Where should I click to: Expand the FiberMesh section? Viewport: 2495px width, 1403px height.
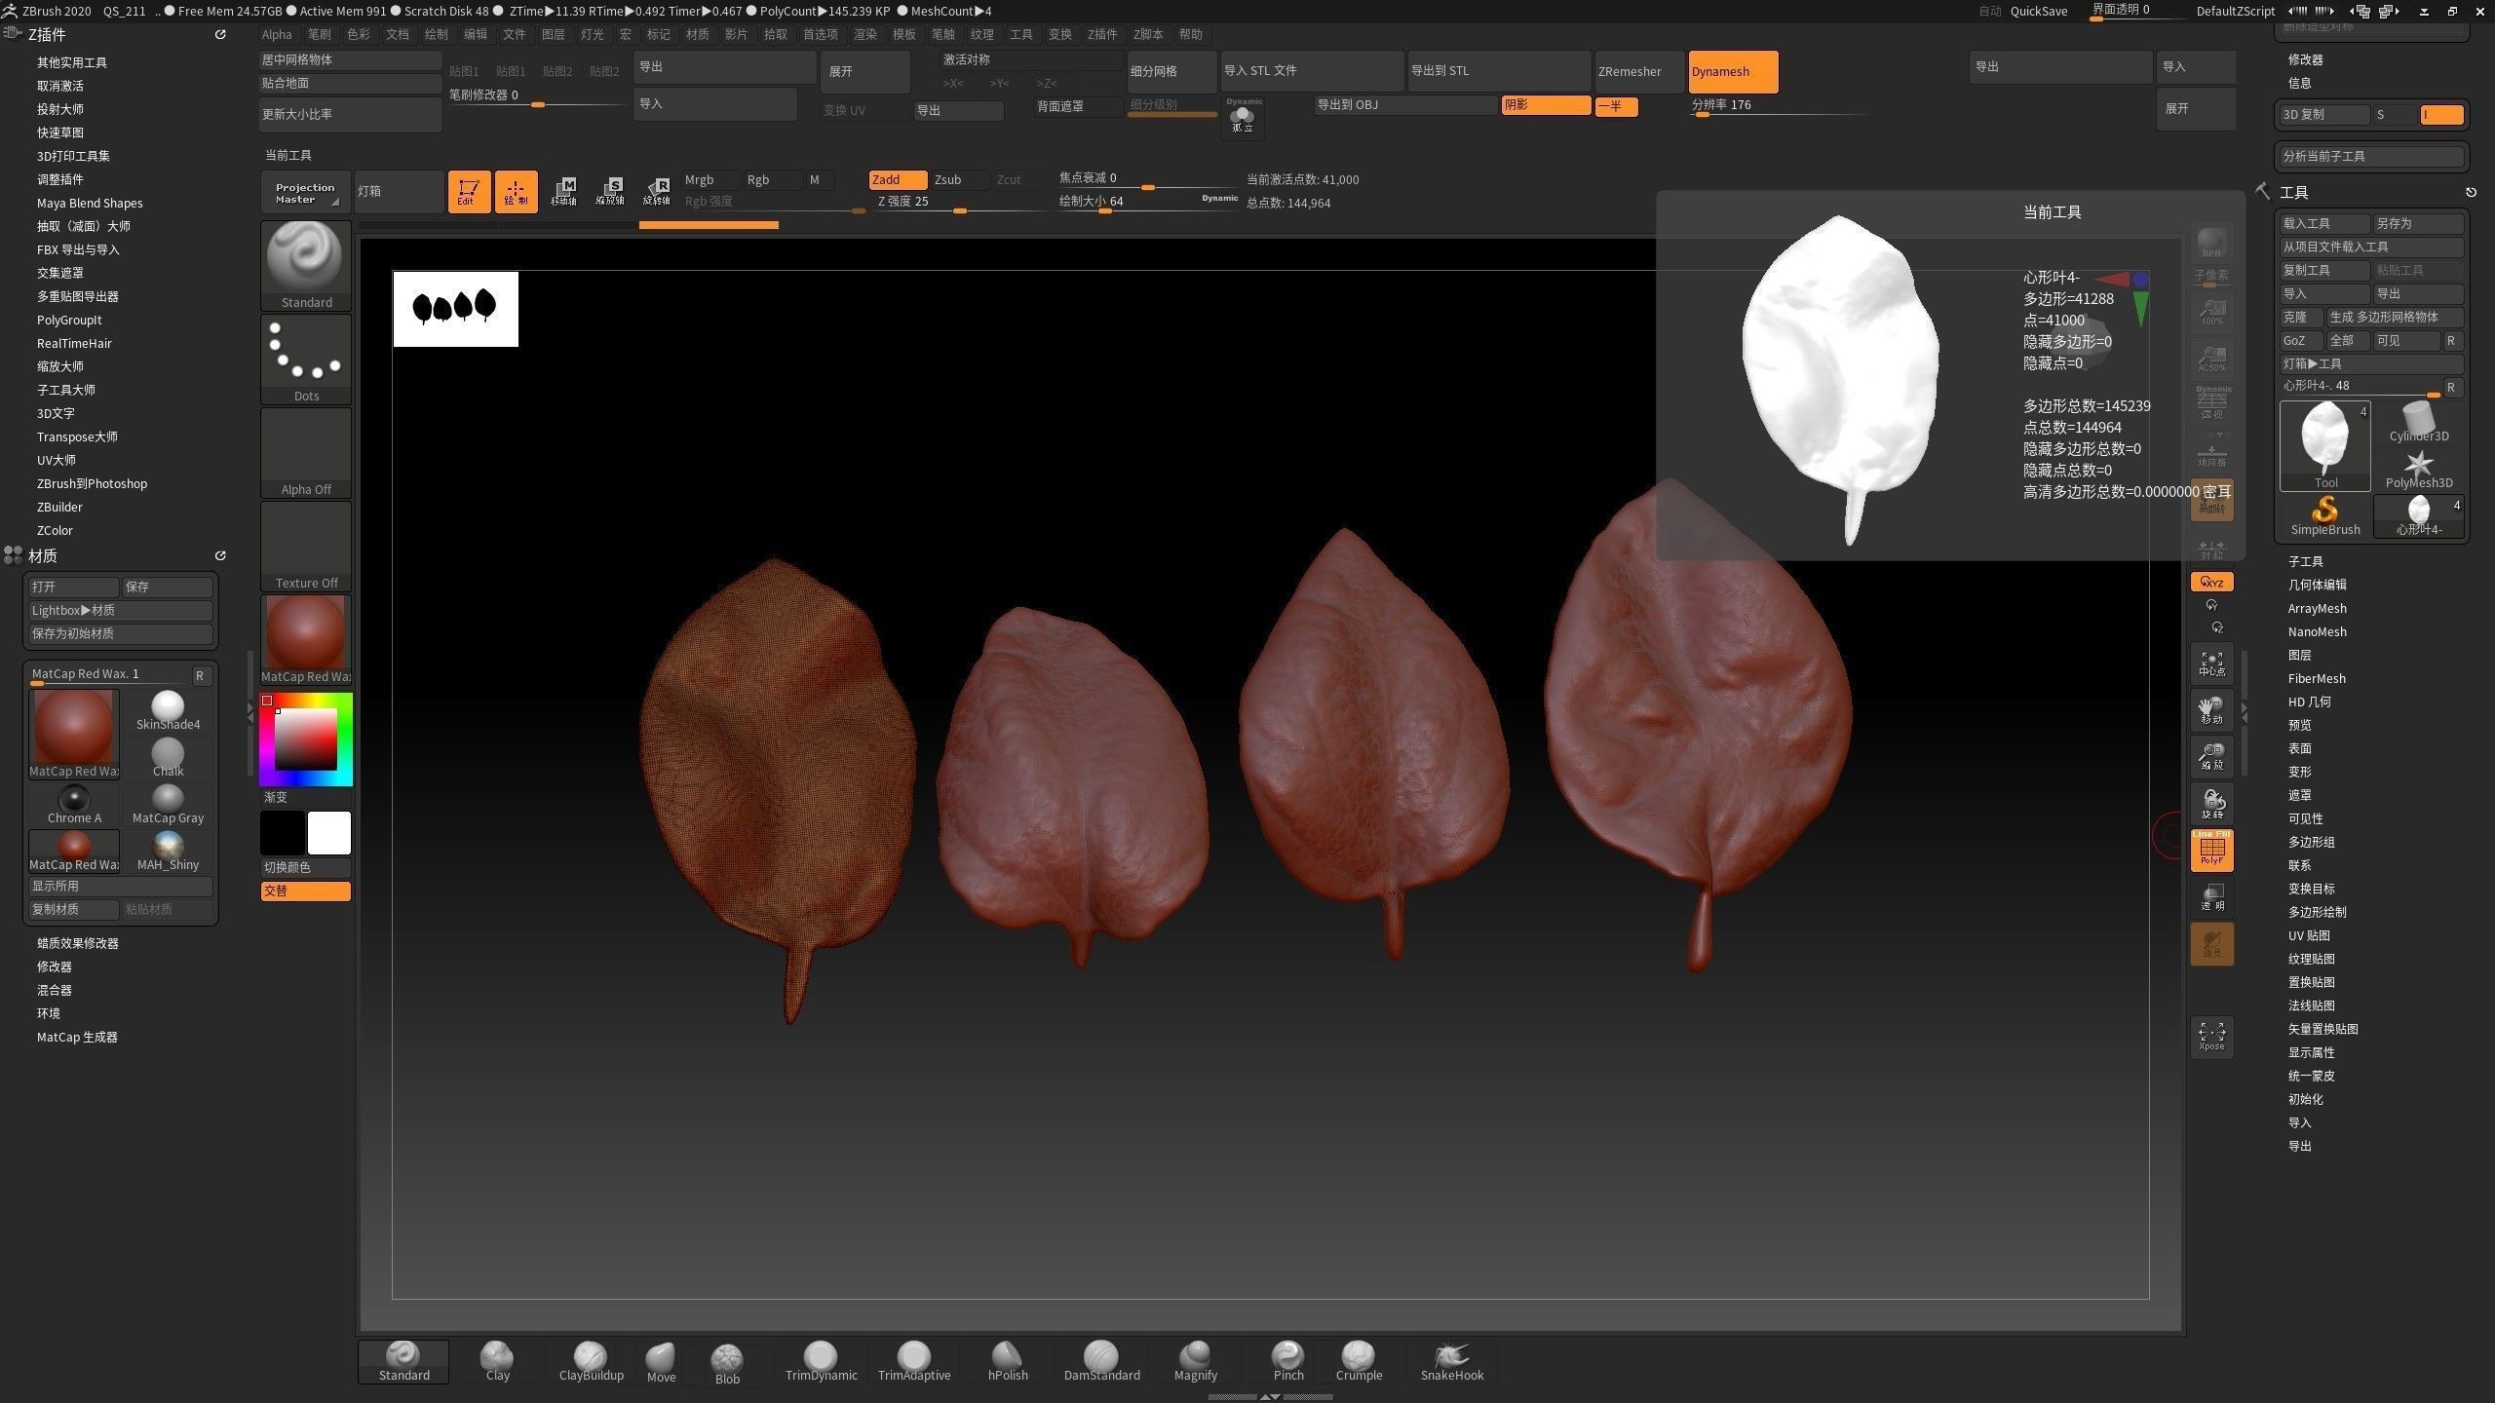[x=2318, y=678]
